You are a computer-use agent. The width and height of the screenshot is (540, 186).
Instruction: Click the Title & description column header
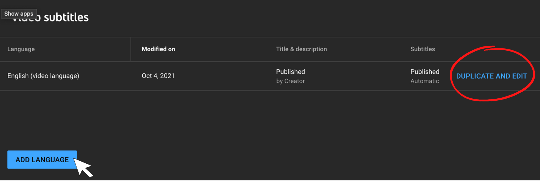(x=301, y=49)
